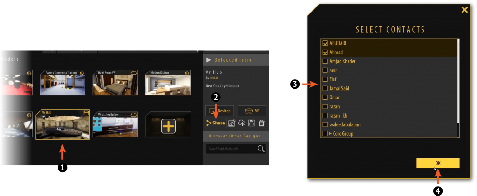This screenshot has height=196, width=477.
Task: Click the Share icon in Selected Item
Action: [210, 123]
